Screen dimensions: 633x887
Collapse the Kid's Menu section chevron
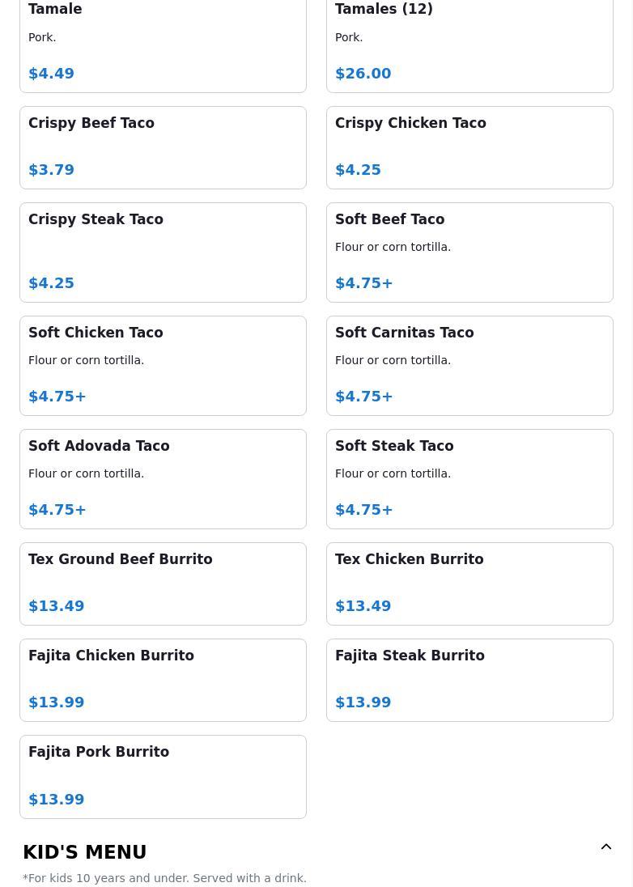(x=605, y=847)
